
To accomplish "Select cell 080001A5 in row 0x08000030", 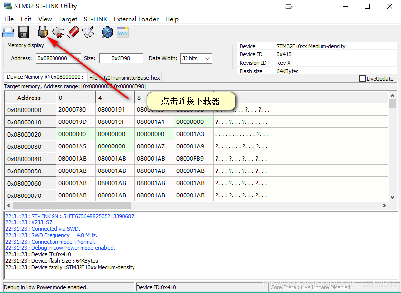I will (76, 146).
